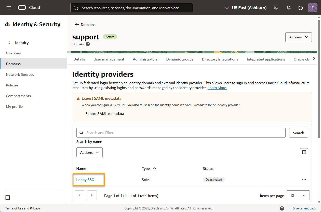Open the Lobby SSO row actions menu
The height and width of the screenshot is (212, 321).
pyautogui.click(x=304, y=180)
